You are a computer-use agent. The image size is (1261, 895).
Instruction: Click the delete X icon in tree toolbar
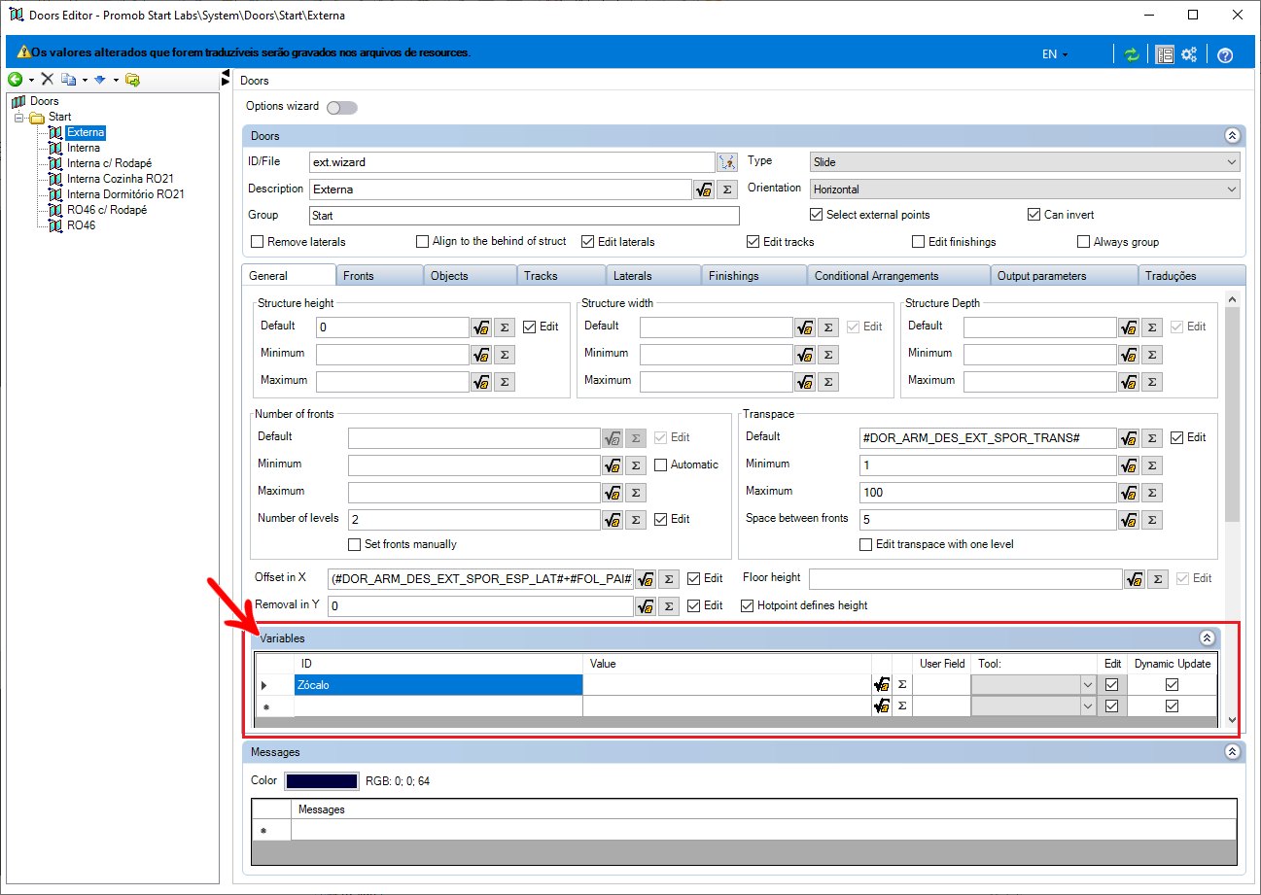pos(47,80)
